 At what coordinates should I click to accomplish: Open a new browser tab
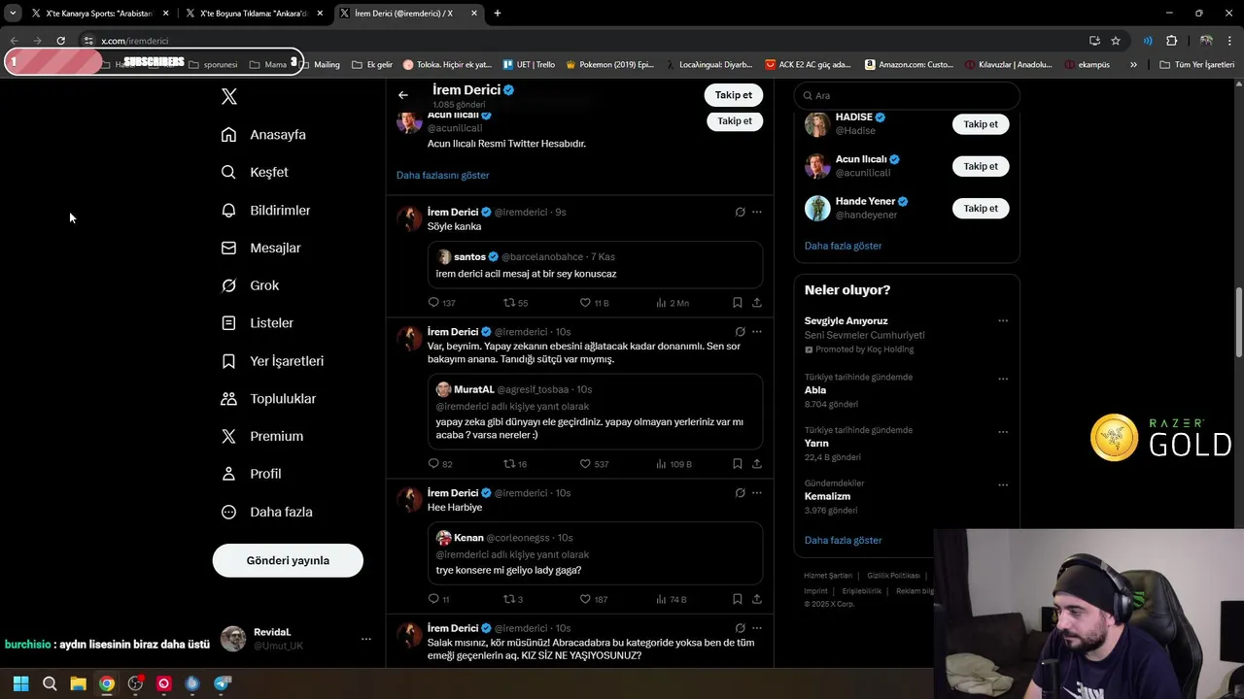pyautogui.click(x=498, y=14)
